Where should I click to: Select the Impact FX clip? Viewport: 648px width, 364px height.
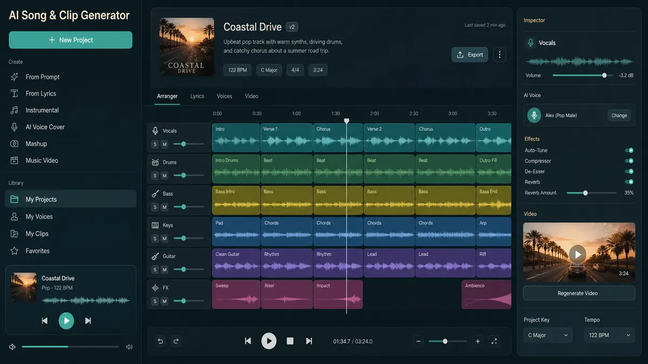pos(338,294)
